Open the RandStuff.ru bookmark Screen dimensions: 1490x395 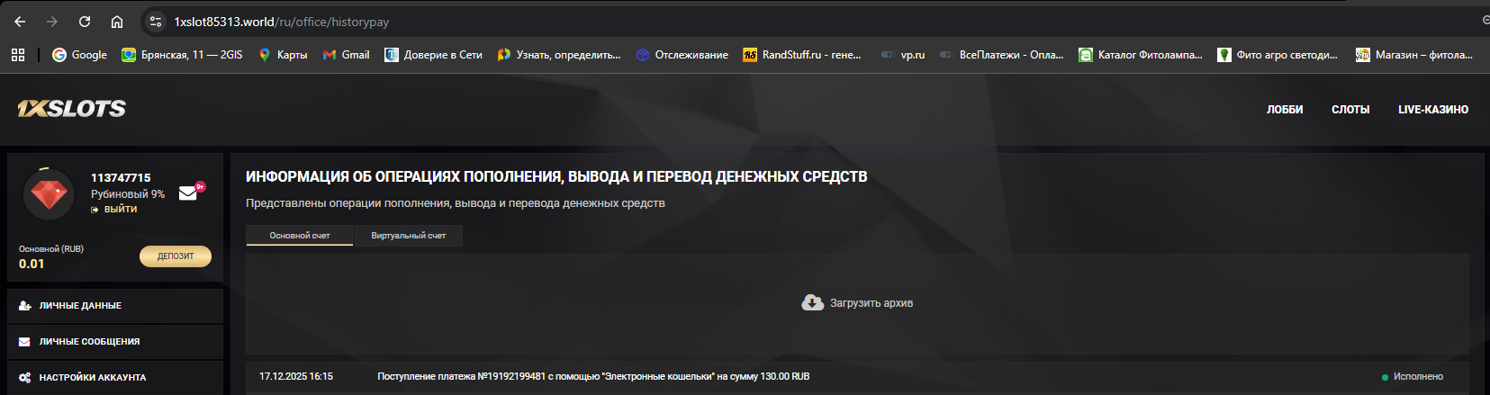(802, 55)
